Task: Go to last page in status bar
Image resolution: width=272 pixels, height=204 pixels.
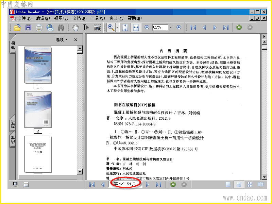Action: tap(158, 185)
